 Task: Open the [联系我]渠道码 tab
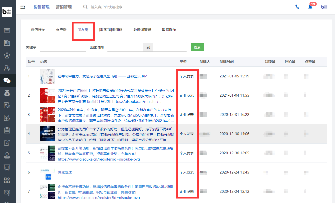pos(111,30)
